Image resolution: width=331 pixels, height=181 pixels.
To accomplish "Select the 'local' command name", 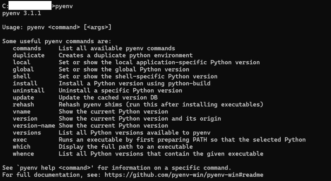I will [22, 62].
